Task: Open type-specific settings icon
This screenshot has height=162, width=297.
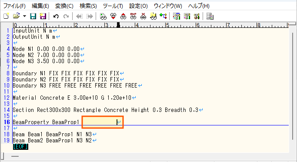Action: coord(177,16)
